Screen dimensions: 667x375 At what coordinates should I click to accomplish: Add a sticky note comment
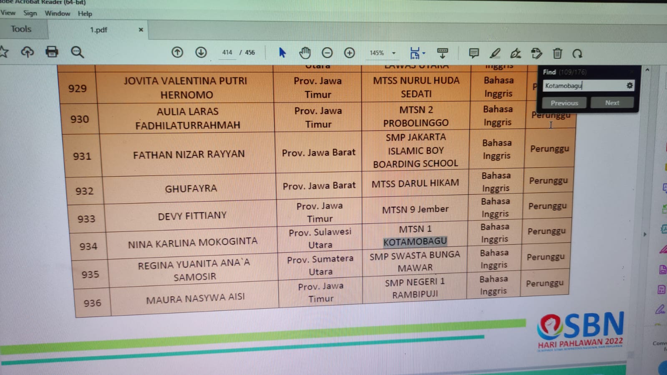pos(473,53)
